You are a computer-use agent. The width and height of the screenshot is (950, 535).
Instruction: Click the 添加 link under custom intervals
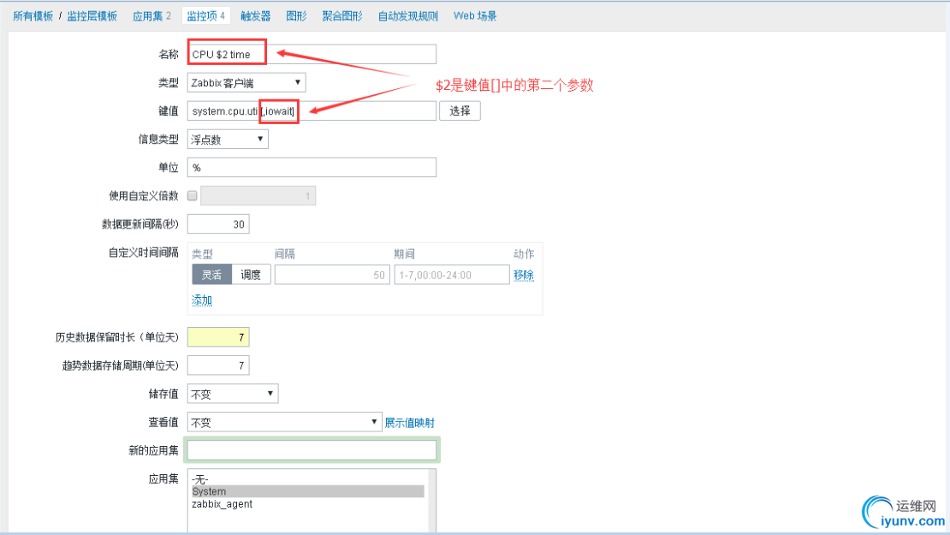[202, 300]
